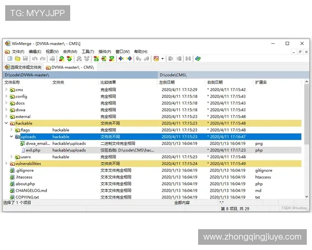Expand the vulnerabilities folder node
The width and height of the screenshot is (312, 250).
[x=6, y=164]
